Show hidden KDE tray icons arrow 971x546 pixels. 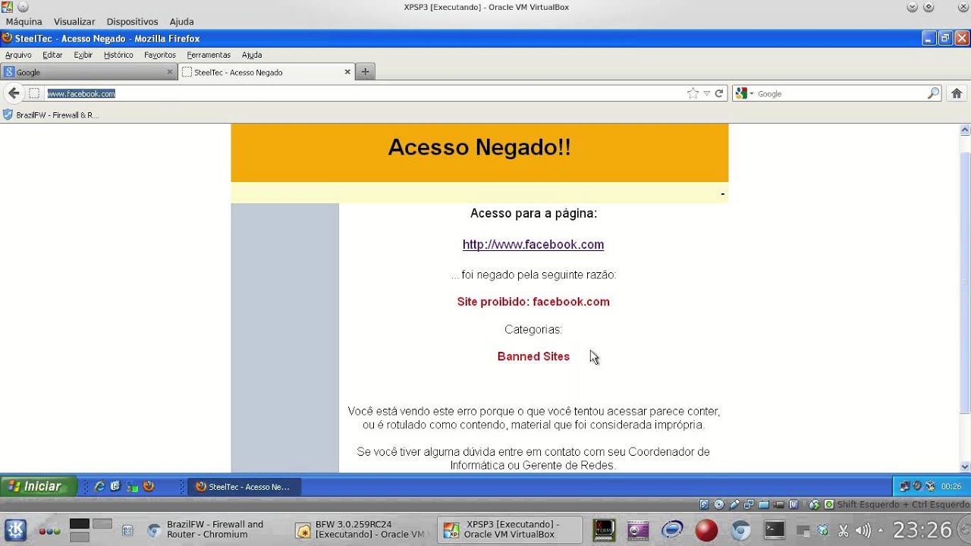[881, 530]
